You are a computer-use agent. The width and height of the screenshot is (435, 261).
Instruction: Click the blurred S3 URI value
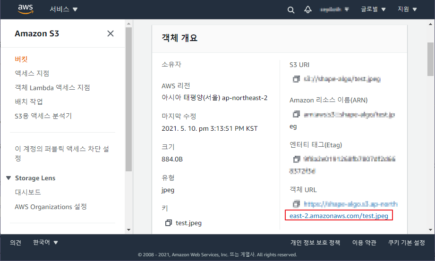point(342,79)
